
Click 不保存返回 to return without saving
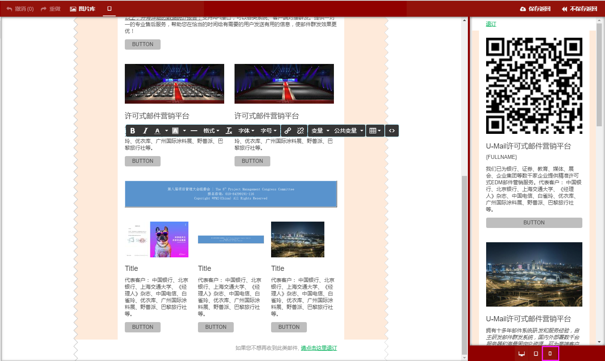coord(579,9)
